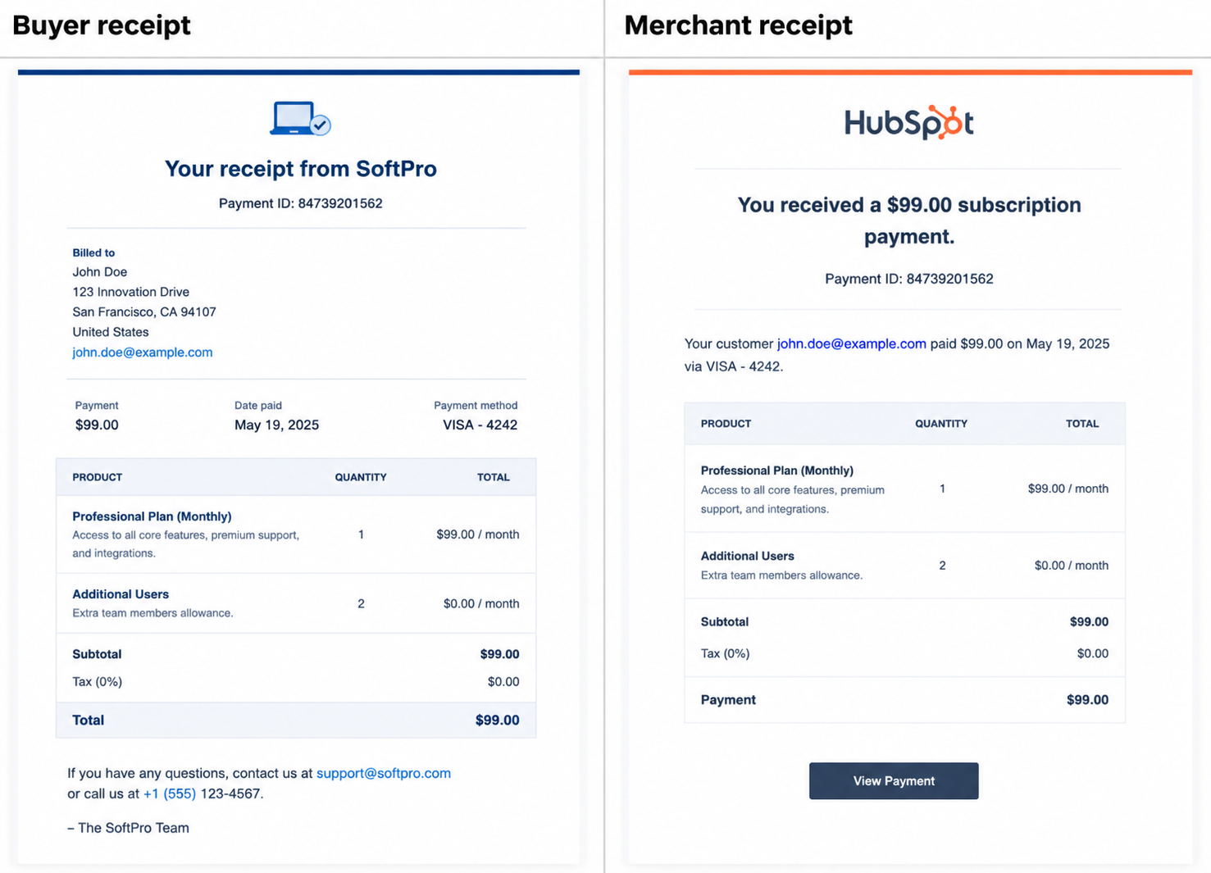Select Additional Users row in merchant receipt
Screen dimensions: 1211x873
[x=905, y=566]
